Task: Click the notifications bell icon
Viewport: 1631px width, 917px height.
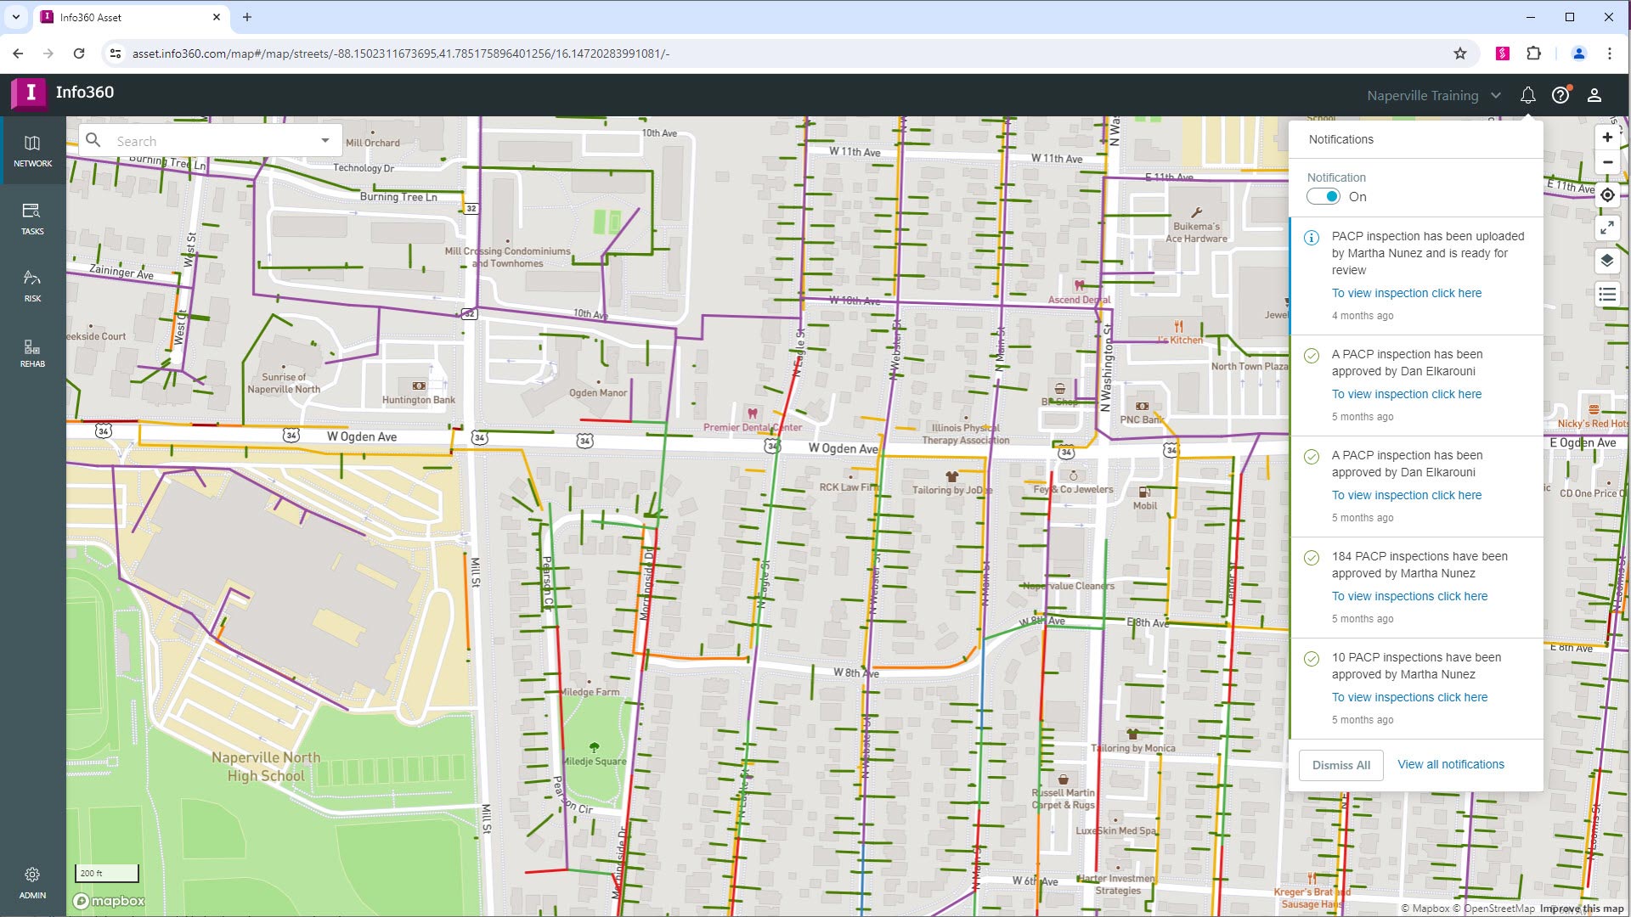Action: (1527, 96)
